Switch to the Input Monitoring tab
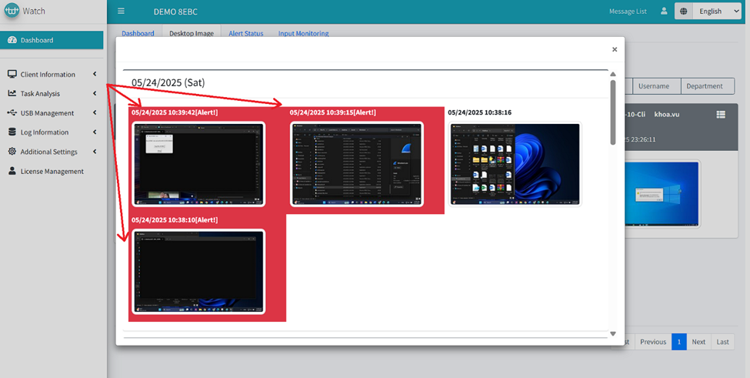This screenshot has width=750, height=378. pyautogui.click(x=303, y=34)
